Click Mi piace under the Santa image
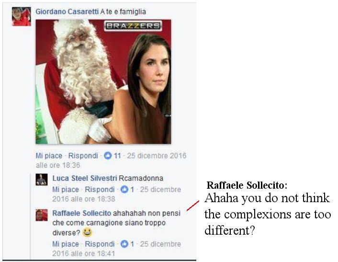 point(49,156)
